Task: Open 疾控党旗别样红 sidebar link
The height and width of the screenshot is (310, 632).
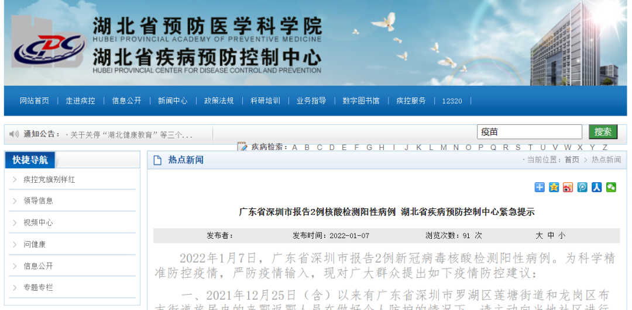Action: [x=49, y=180]
